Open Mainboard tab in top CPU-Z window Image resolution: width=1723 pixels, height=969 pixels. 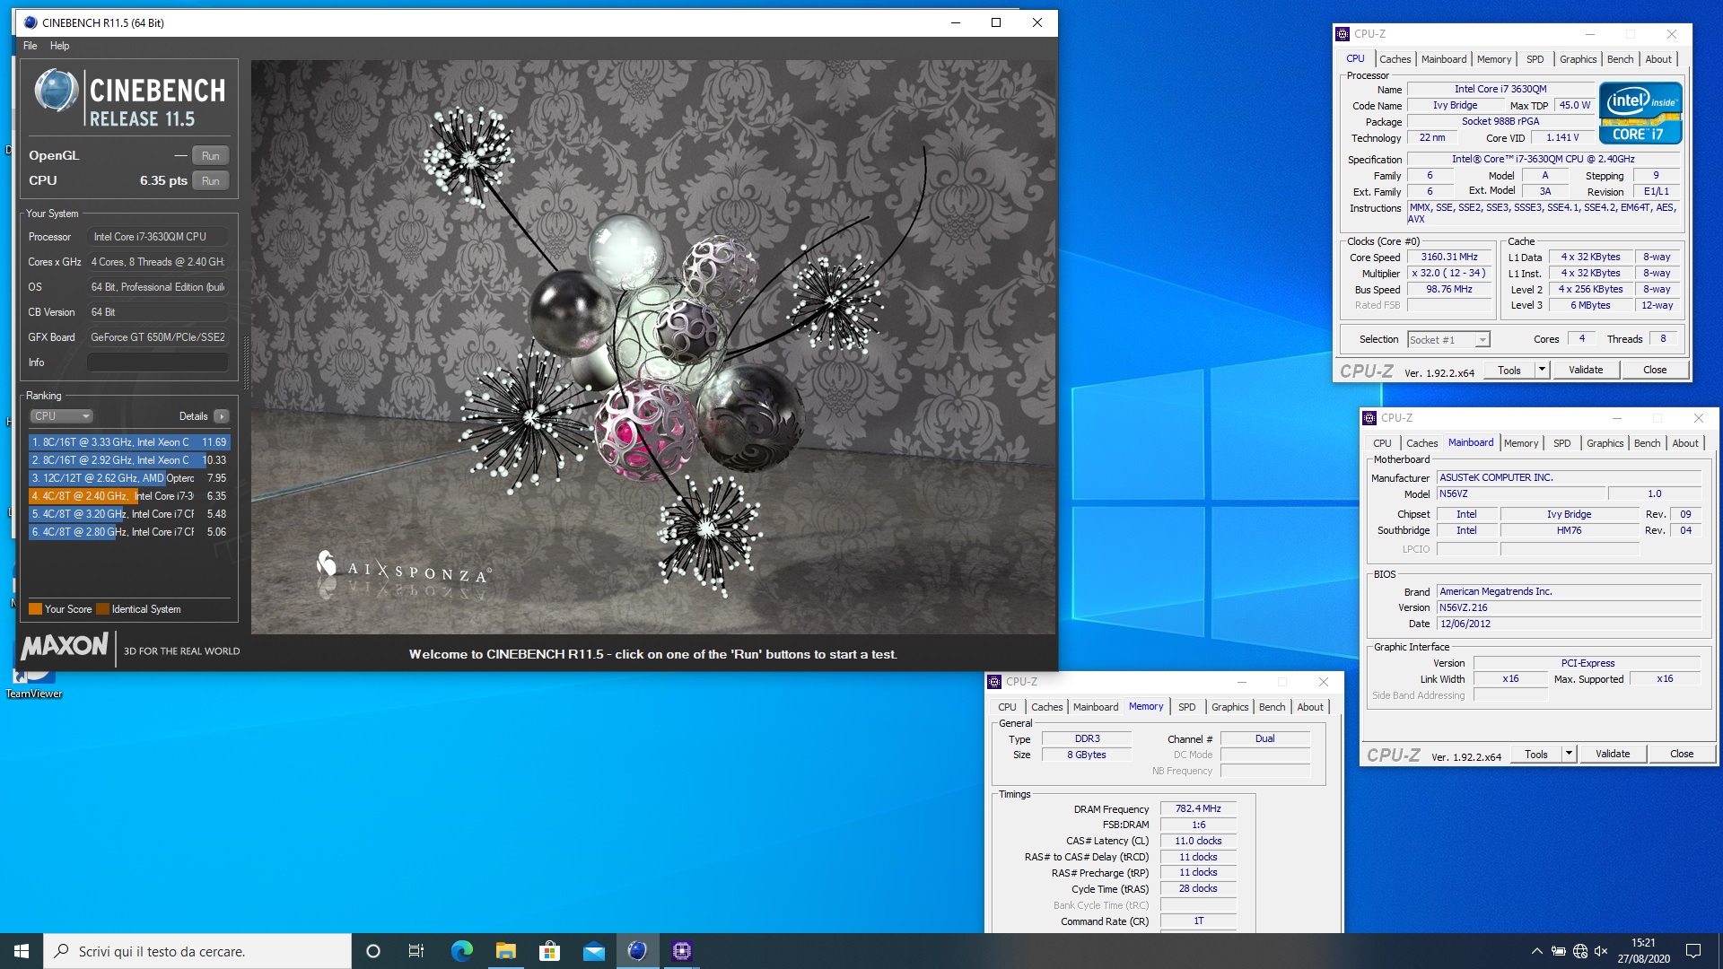click(1443, 59)
